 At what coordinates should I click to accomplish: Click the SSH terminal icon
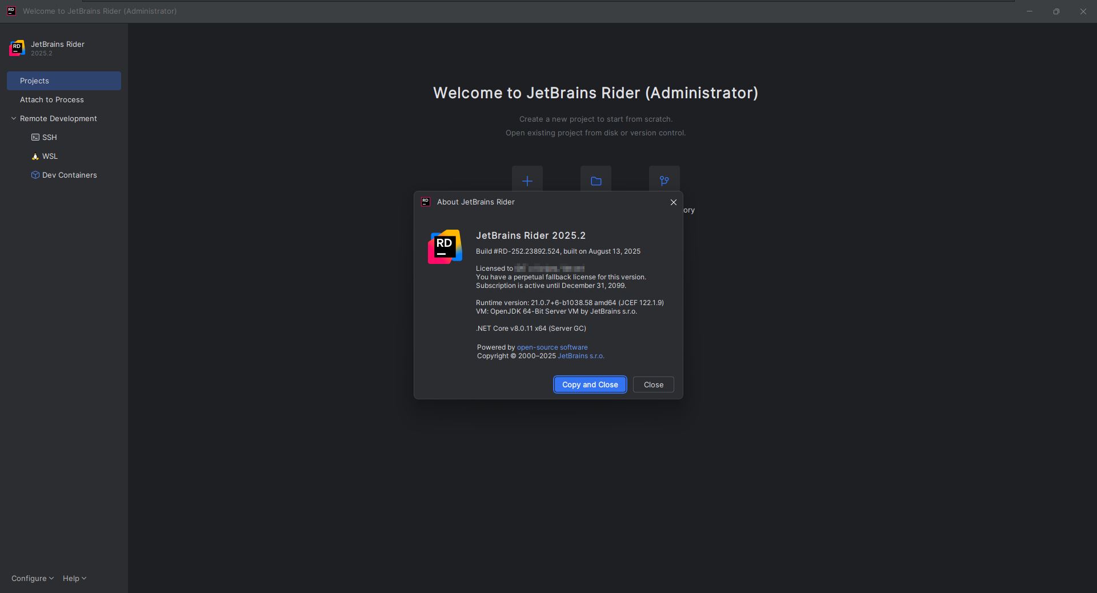click(x=35, y=137)
